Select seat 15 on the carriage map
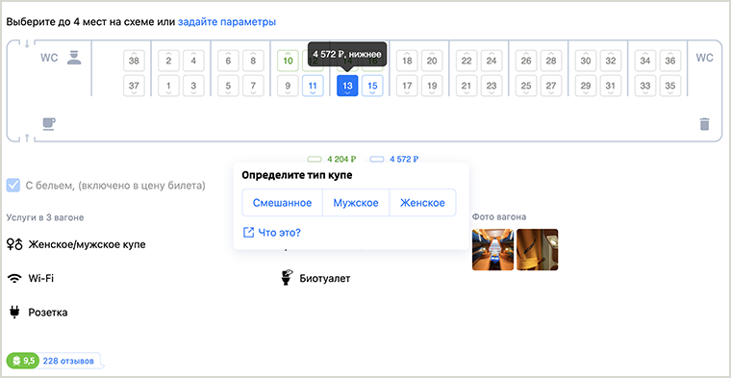This screenshot has height=378, width=731. coord(372,86)
